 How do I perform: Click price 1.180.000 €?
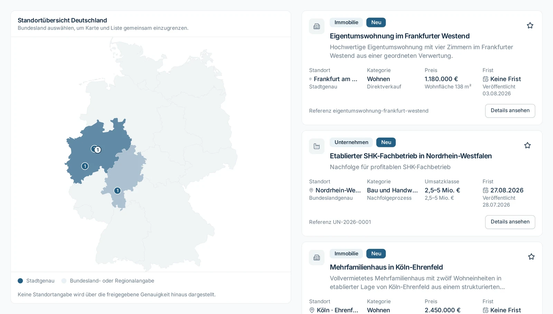click(441, 79)
